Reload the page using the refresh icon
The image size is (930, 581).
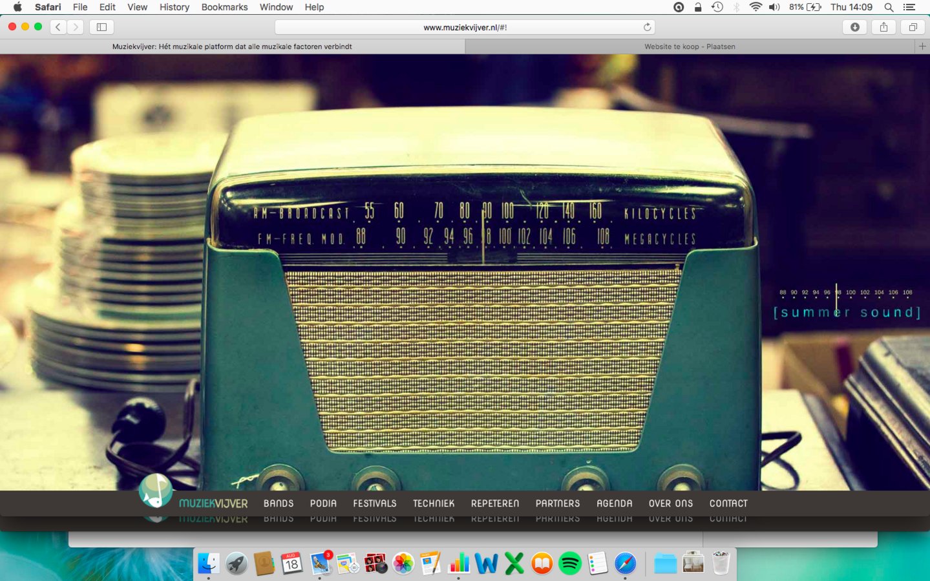(647, 27)
